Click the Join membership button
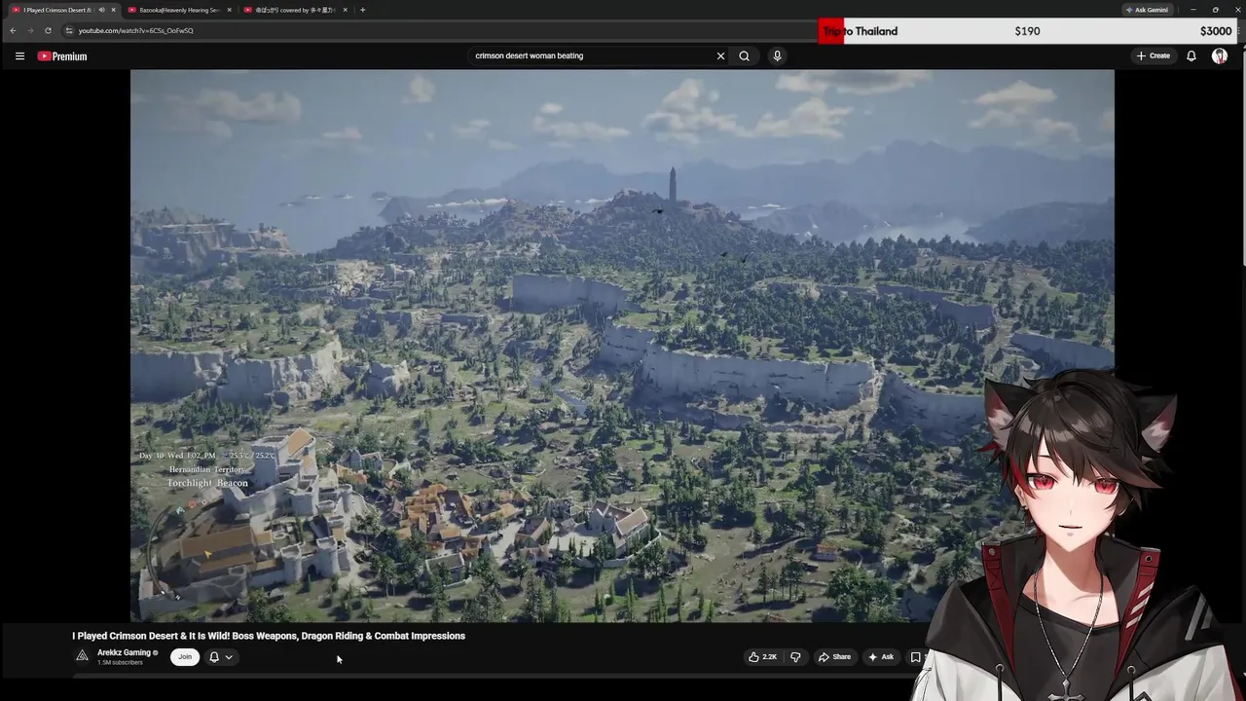The height and width of the screenshot is (701, 1246). (185, 656)
